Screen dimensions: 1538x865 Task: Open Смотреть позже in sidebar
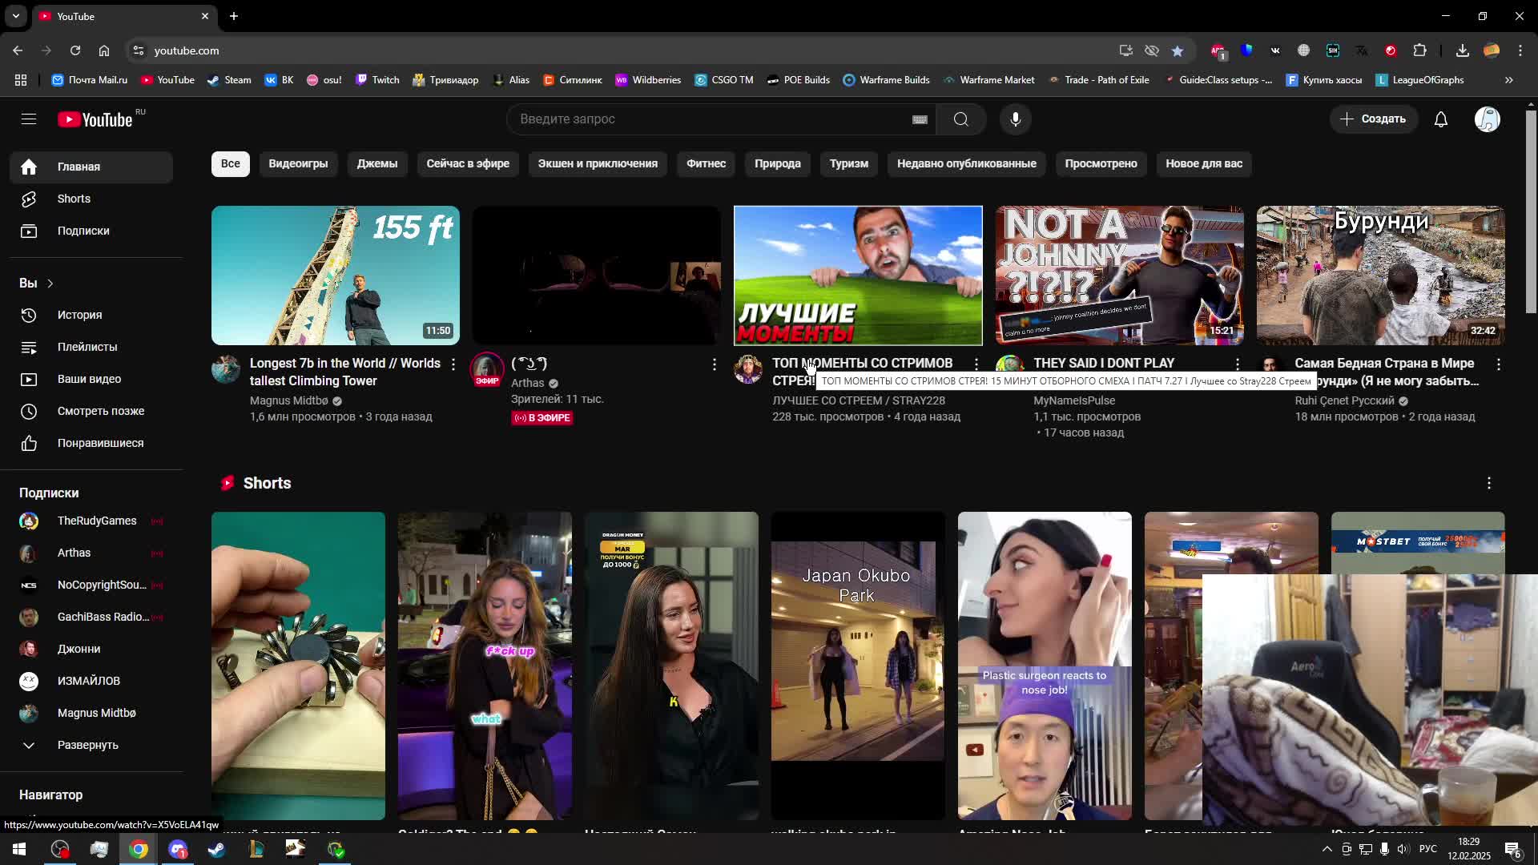click(x=91, y=411)
